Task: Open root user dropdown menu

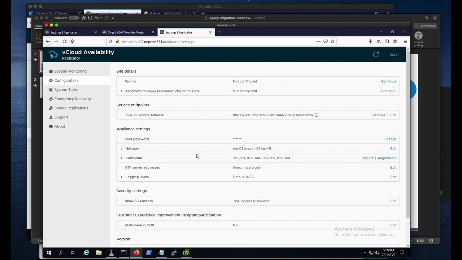Action: (x=395, y=55)
